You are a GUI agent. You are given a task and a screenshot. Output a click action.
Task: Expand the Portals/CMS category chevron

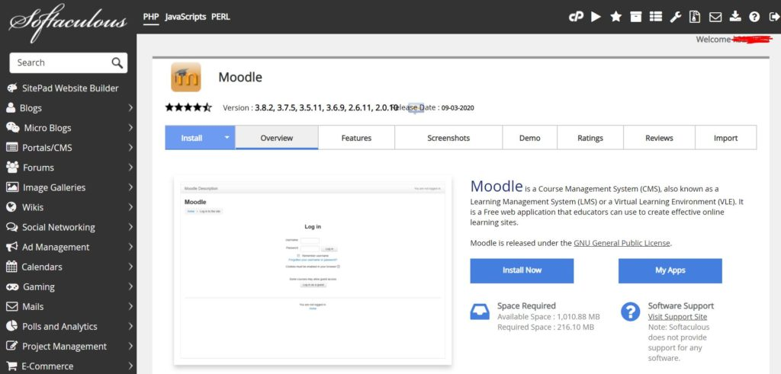click(130, 147)
